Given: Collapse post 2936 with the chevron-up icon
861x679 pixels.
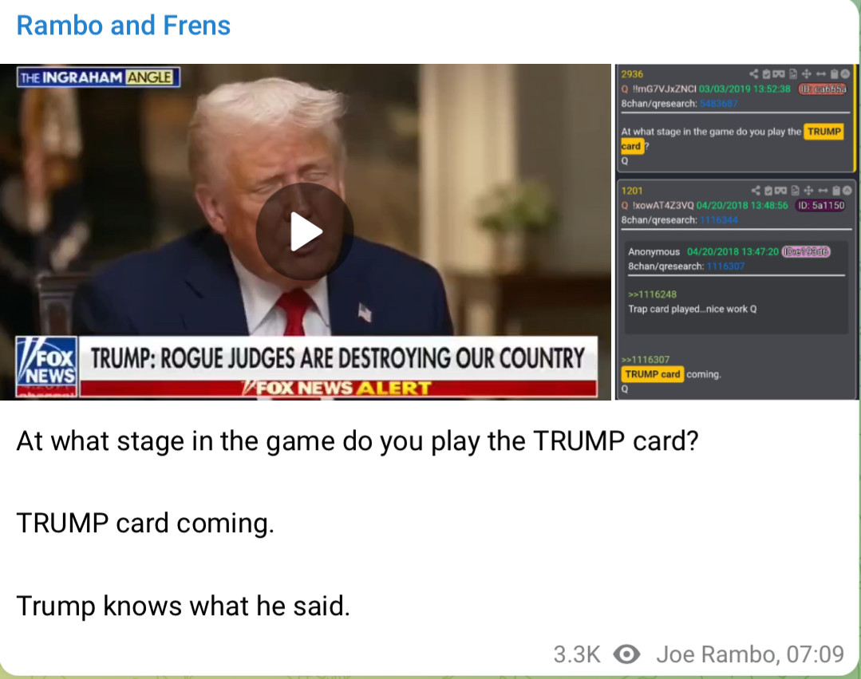Looking at the screenshot, I should [845, 73].
